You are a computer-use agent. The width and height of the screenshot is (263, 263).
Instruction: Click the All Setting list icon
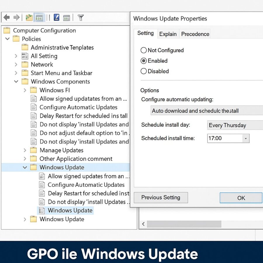click(x=25, y=56)
